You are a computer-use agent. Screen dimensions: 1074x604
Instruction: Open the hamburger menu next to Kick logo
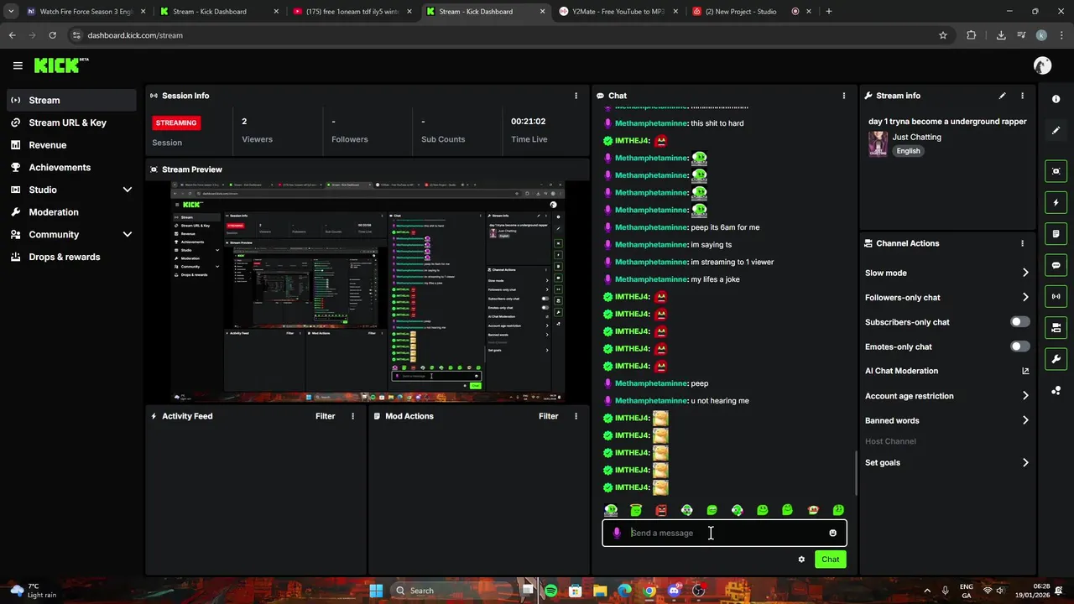coord(18,65)
